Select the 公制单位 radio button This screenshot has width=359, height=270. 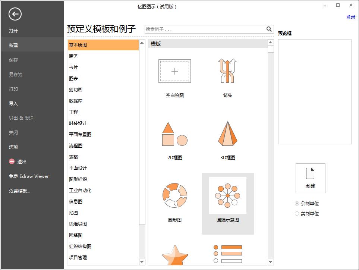(295, 203)
